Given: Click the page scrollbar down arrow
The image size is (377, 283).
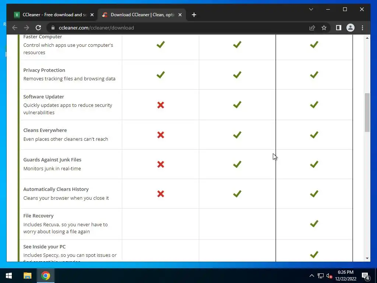Looking at the screenshot, I should pos(367,258).
